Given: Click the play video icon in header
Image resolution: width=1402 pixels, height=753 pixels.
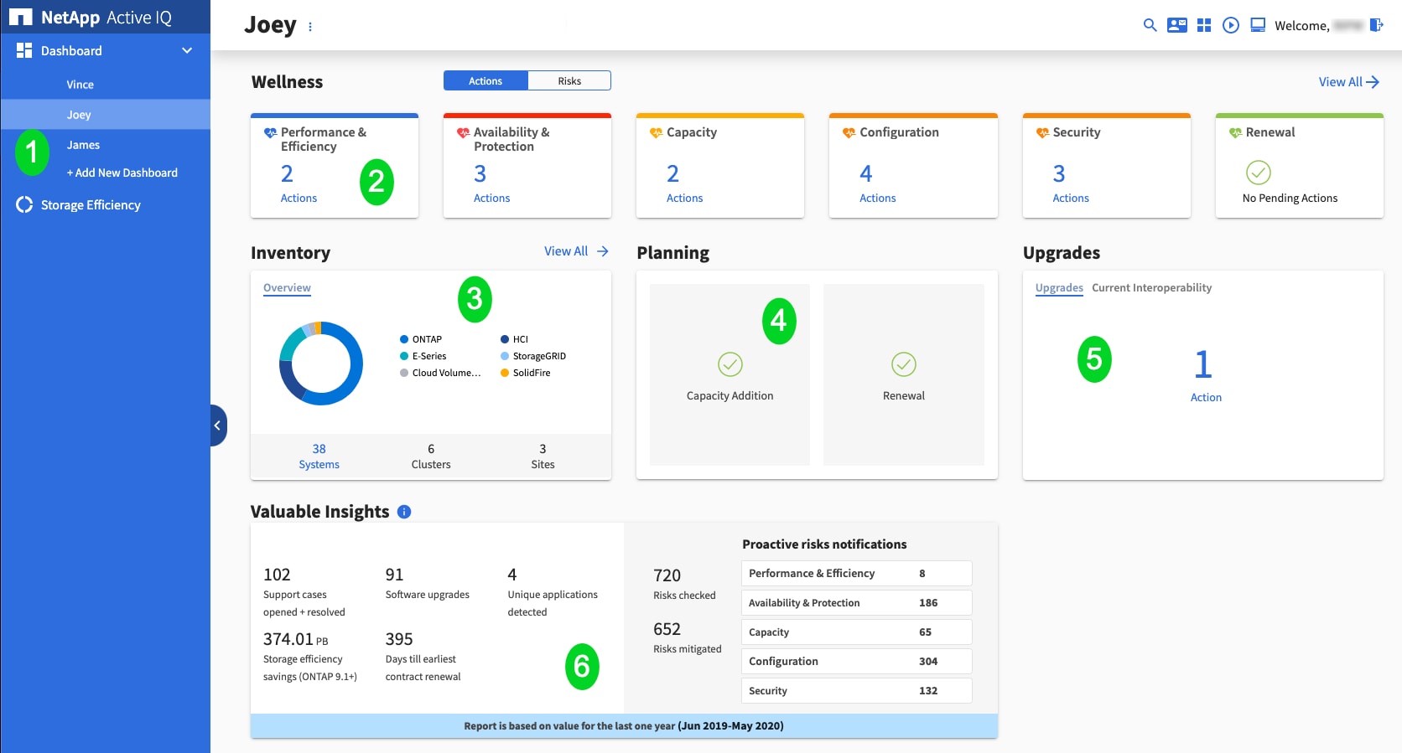Looking at the screenshot, I should click(x=1231, y=25).
